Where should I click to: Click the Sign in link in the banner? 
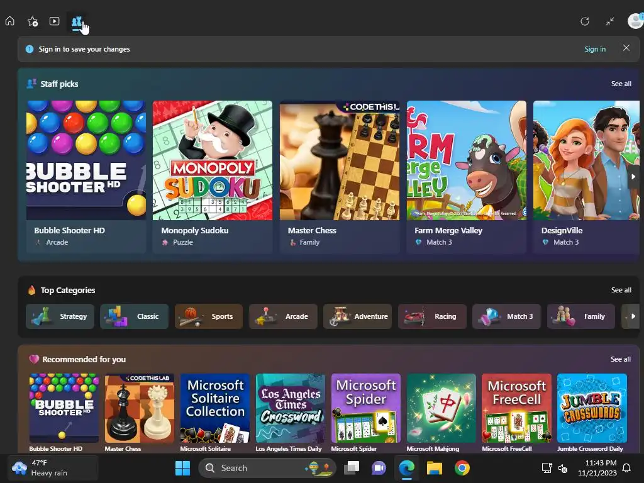[x=595, y=49]
